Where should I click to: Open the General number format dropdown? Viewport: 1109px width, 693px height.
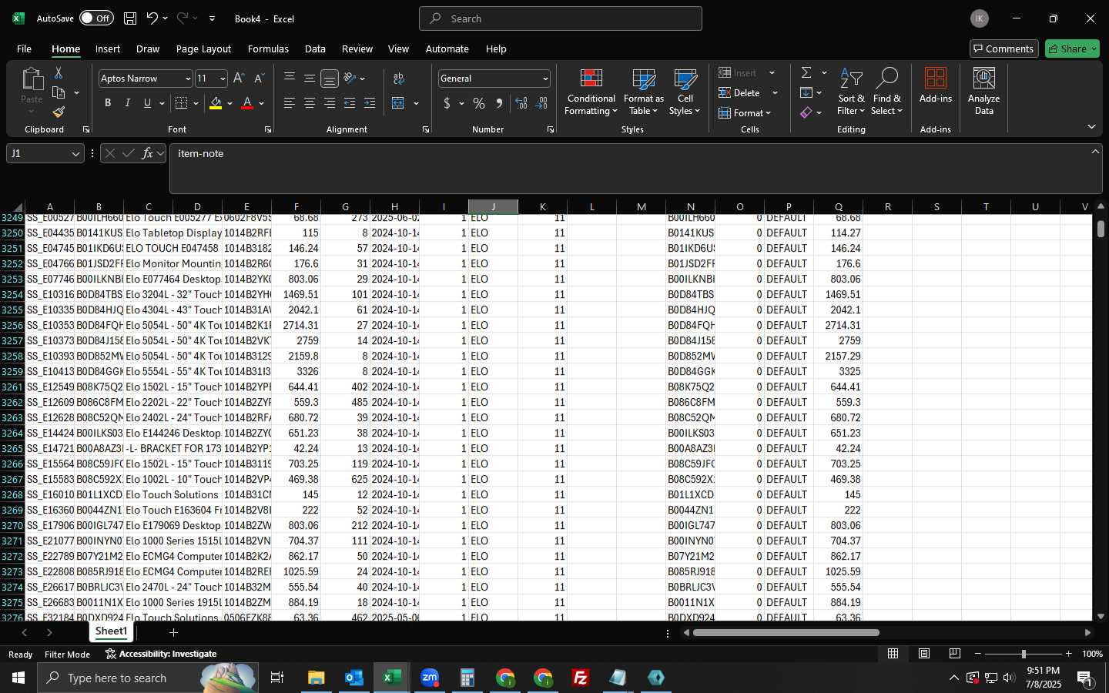coord(545,79)
